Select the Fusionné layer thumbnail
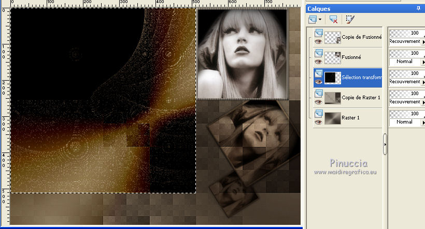425x229 pixels. [x=333, y=58]
